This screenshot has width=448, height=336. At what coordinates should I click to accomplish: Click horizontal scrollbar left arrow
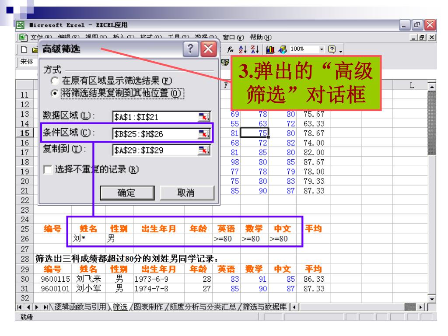[x=294, y=308]
